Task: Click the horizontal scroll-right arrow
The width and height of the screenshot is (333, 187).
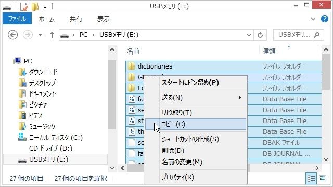Action: (317, 168)
